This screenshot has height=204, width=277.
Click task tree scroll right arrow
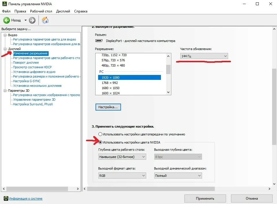(78, 189)
